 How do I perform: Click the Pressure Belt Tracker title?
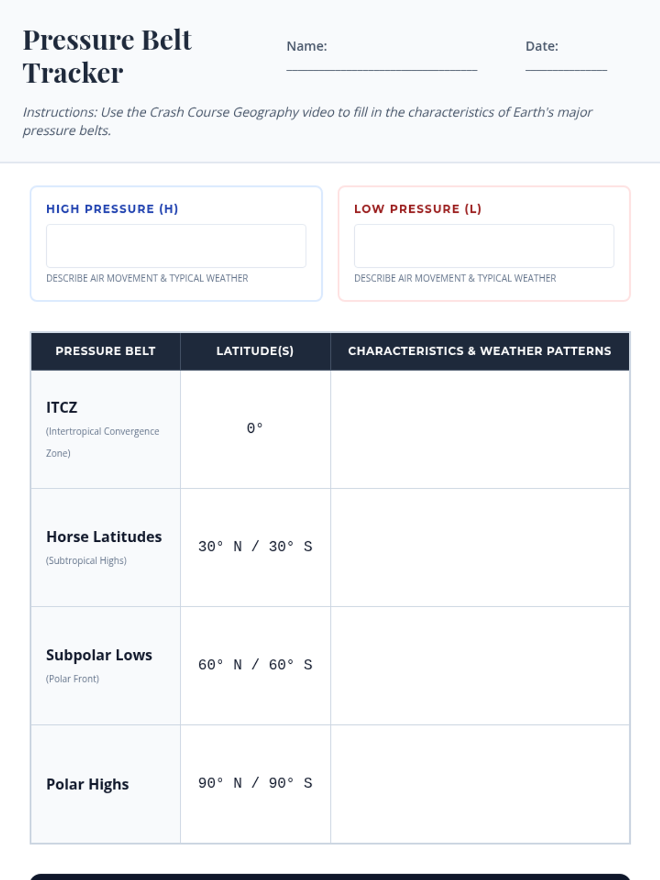107,56
